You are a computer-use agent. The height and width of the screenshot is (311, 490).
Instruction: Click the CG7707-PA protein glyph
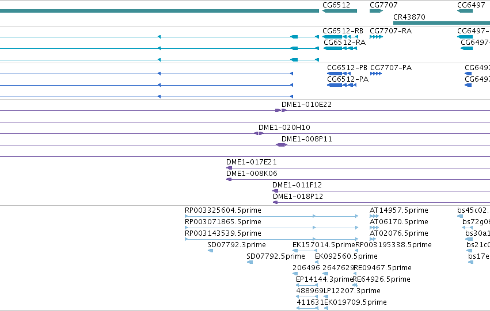point(376,74)
